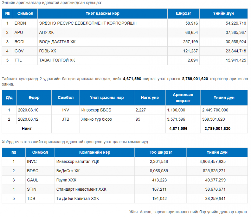The width and height of the screenshot is (251, 217).
Task: Select the 167,211 share count
Action: click(159, 189)
